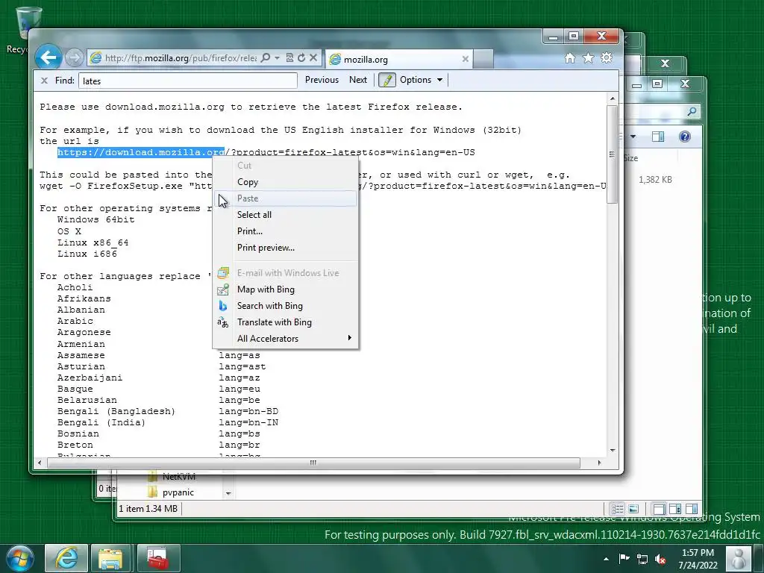Screen dimensions: 764x573
Task: Click the Map with Bing icon
Action: [x=222, y=289]
